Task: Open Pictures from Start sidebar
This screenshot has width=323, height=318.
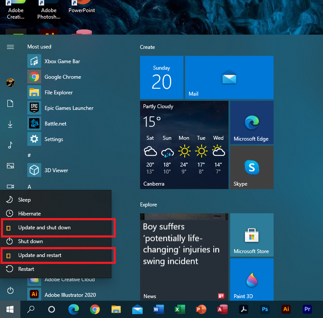Action: tap(10, 166)
